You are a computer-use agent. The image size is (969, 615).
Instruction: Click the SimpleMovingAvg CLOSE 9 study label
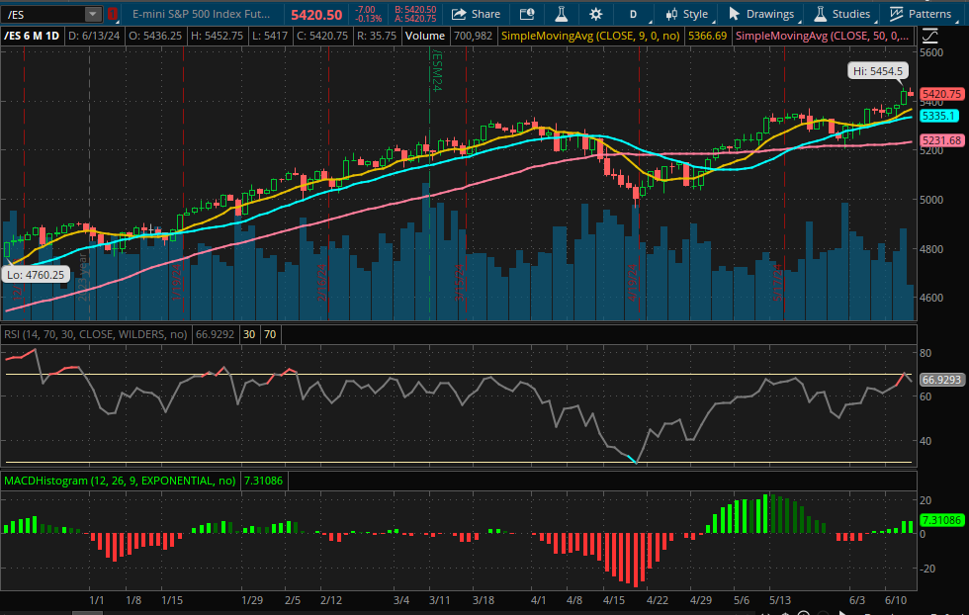coord(593,36)
